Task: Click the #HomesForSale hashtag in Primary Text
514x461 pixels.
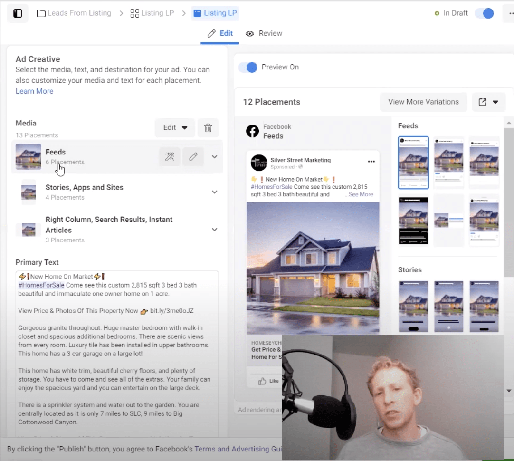Action: click(x=41, y=285)
